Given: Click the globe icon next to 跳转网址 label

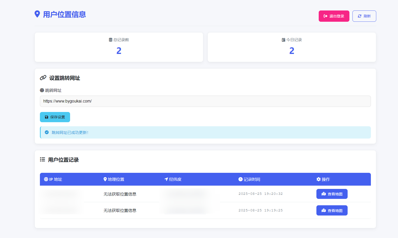Looking at the screenshot, I should pyautogui.click(x=42, y=90).
